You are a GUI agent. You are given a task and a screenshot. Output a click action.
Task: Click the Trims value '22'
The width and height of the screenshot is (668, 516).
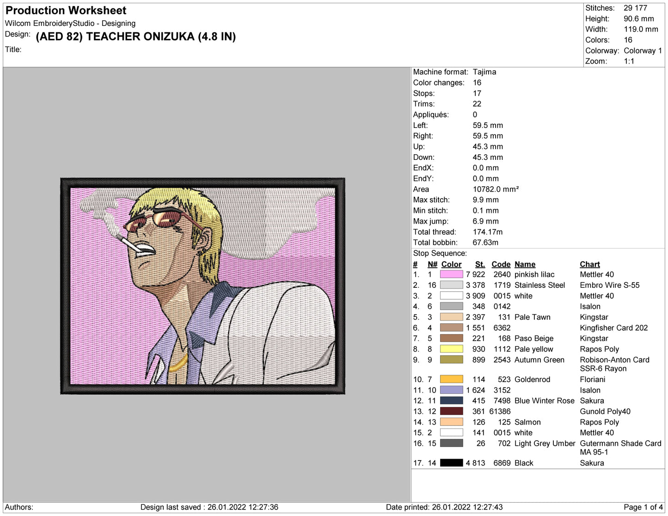click(x=477, y=104)
